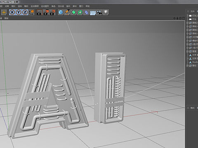
Task: Select the Studio object row
Action: 193,62
